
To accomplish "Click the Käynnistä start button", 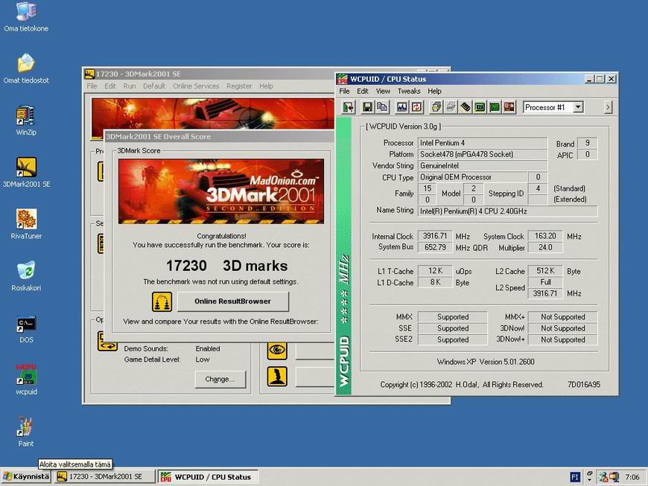I will click(26, 476).
